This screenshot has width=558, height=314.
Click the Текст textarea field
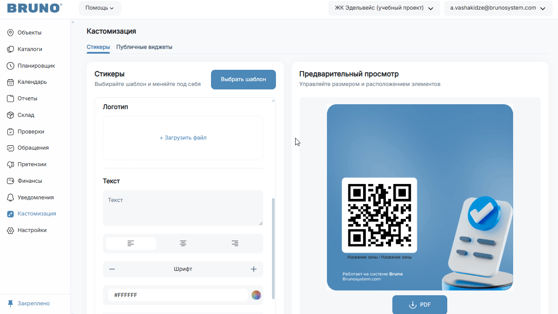click(183, 208)
